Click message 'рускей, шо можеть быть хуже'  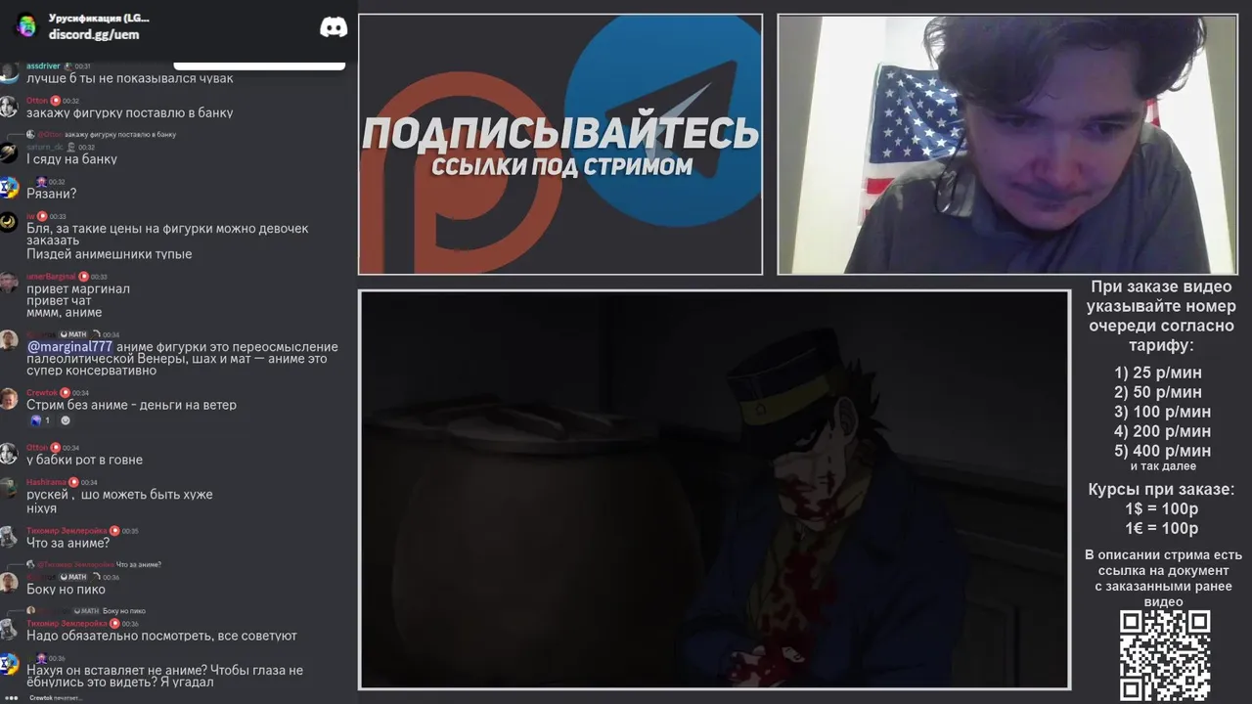pyautogui.click(x=119, y=495)
